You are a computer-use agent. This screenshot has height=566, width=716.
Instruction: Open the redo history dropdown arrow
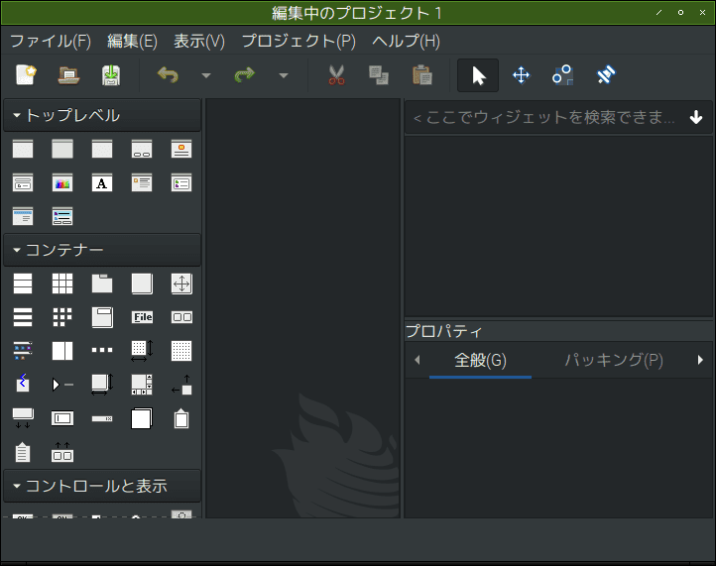click(284, 75)
